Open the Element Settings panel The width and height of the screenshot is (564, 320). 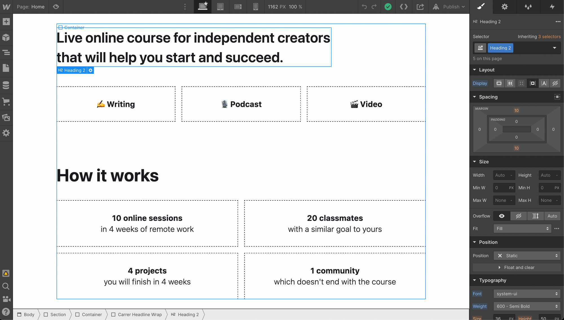click(x=504, y=7)
